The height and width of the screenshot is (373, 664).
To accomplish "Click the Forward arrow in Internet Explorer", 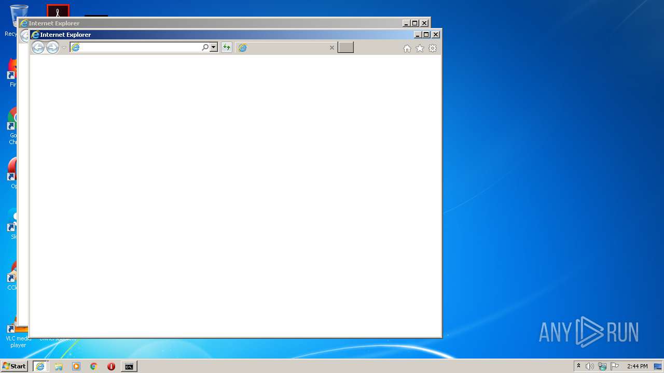I will (x=52, y=48).
